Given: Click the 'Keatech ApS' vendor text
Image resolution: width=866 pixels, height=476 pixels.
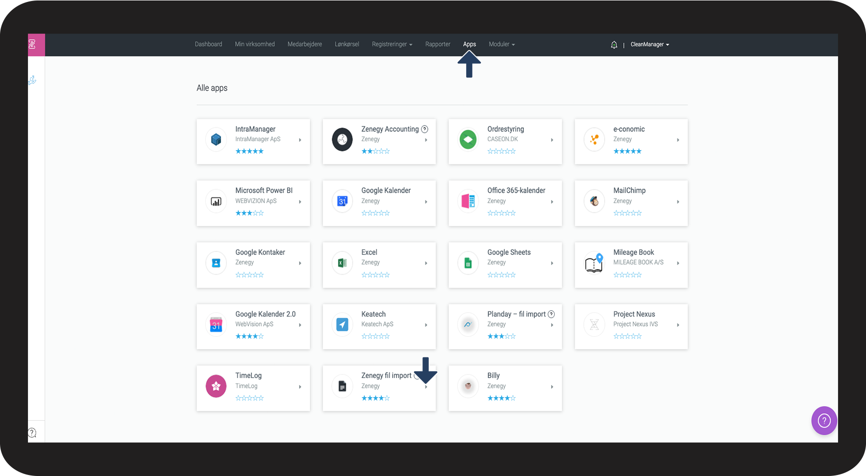Looking at the screenshot, I should [x=377, y=324].
